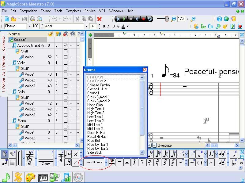Close the Drums popup window
245x183 pixels.
click(145, 70)
